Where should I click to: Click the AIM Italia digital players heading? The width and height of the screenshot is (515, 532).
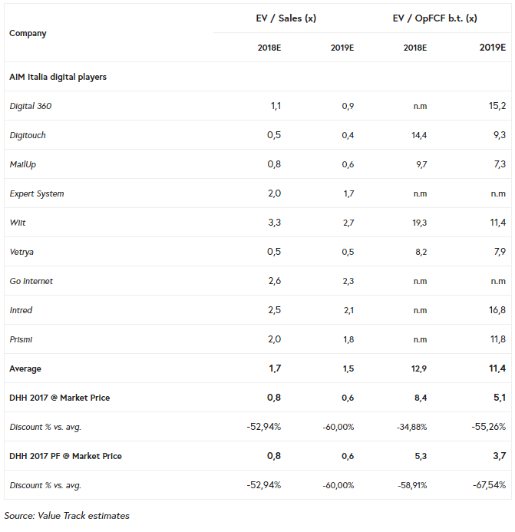click(x=58, y=77)
